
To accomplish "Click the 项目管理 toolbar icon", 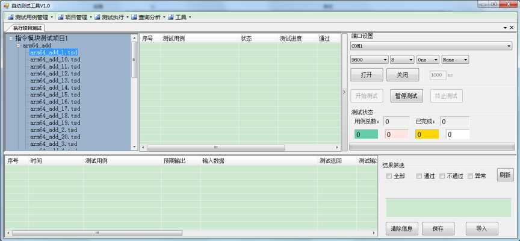I will tap(60, 17).
